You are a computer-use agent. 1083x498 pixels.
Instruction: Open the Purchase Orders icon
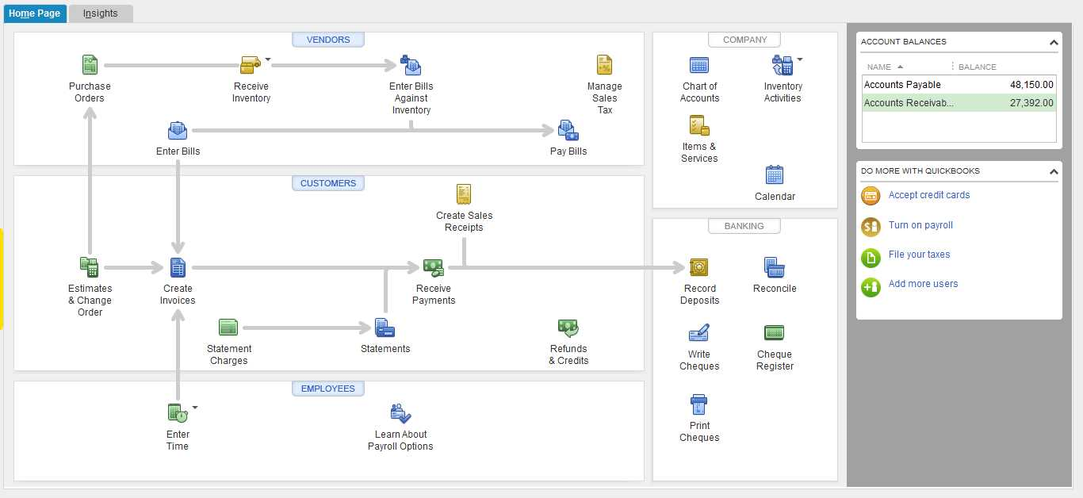(x=90, y=64)
